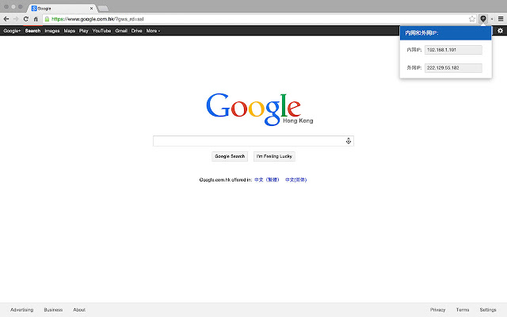This screenshot has width=507, height=317.
Task: Open the home page via home icon
Action: pyautogui.click(x=36, y=19)
